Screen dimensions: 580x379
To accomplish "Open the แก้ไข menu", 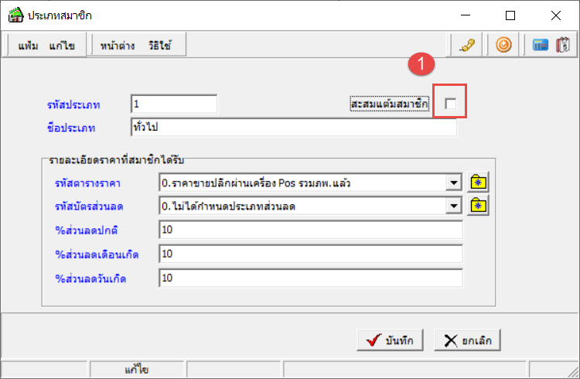I will [62, 46].
